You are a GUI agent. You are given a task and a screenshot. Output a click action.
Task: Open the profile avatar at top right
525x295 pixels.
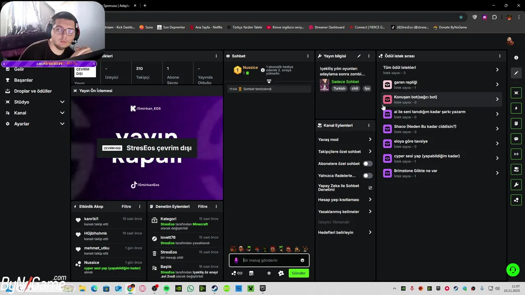click(x=510, y=41)
